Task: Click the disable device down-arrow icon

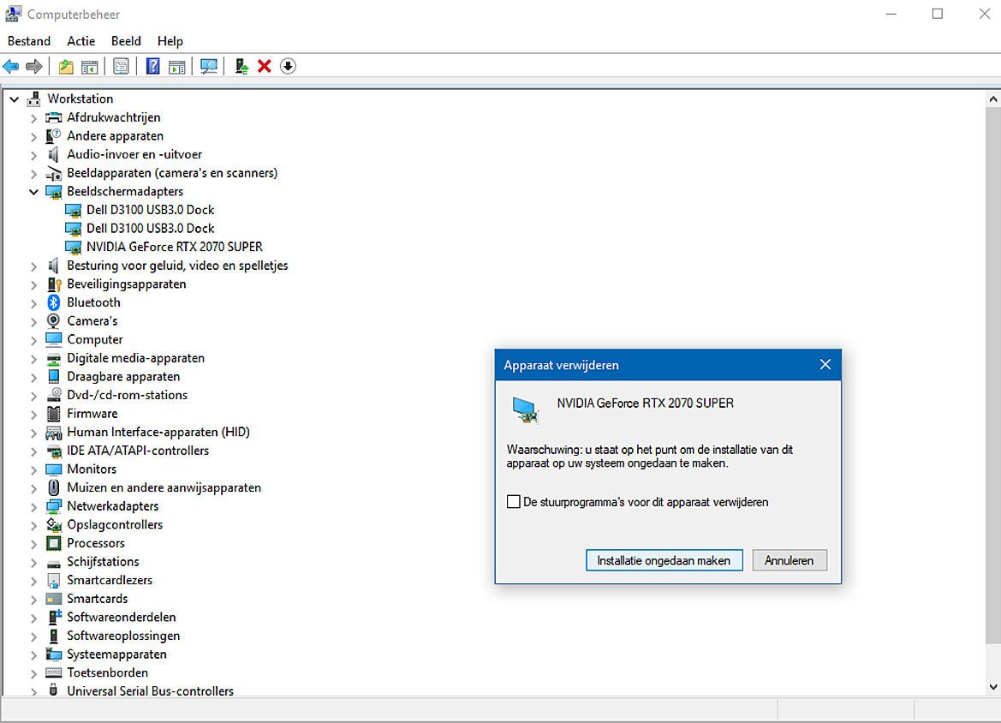Action: (288, 66)
